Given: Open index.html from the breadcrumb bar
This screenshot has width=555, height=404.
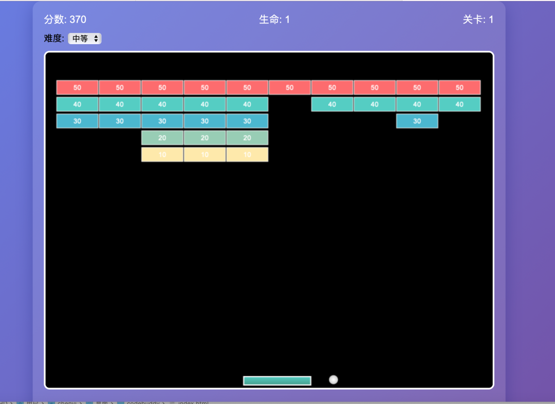Looking at the screenshot, I should [193, 403].
